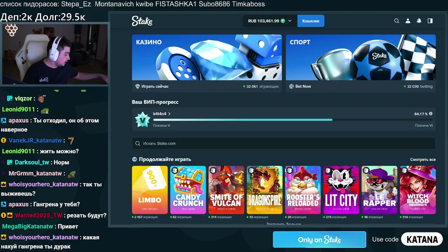Open the Witch Blood Megaways game tile
The width and height of the screenshot is (448, 252).
418,190
